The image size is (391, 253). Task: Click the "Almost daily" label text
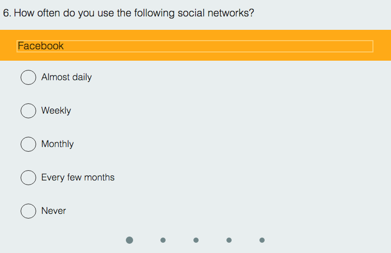(x=67, y=77)
